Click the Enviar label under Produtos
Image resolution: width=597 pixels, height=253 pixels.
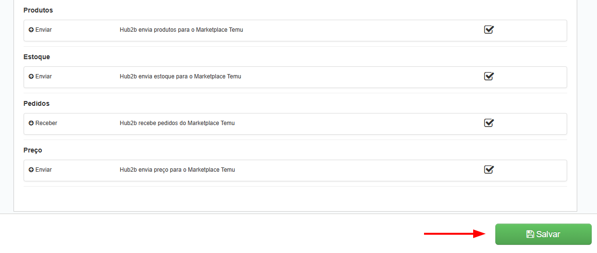[43, 30]
